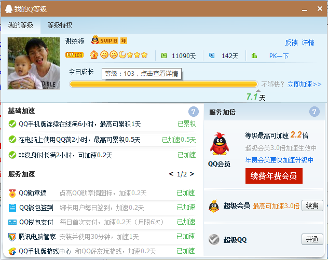Click 已累积 status text

pyautogui.click(x=187, y=124)
